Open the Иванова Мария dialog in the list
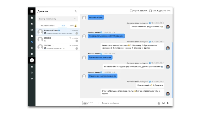 pos(58,32)
